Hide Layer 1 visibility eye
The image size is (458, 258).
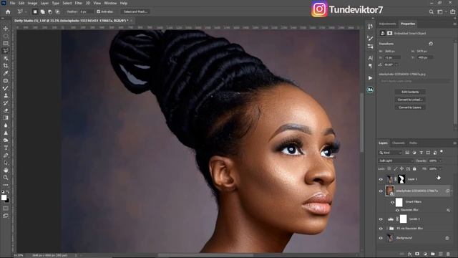381,179
